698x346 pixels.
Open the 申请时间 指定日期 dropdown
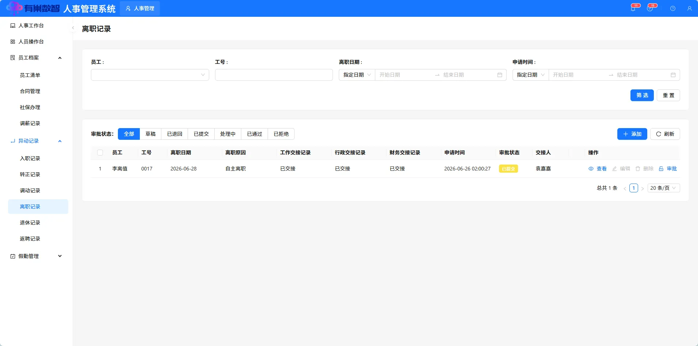pyautogui.click(x=530, y=75)
